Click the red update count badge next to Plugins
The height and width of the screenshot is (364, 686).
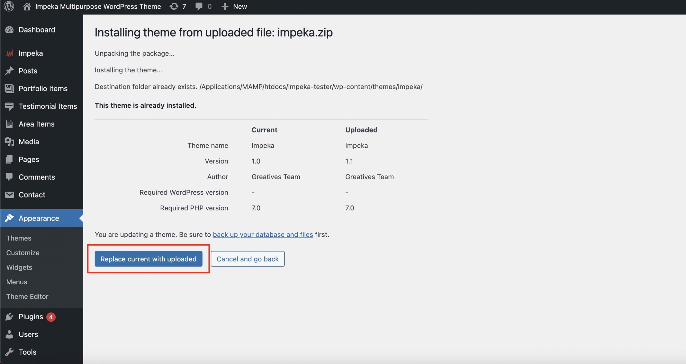tap(51, 317)
